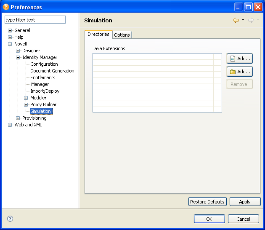Select General in the preferences tree
This screenshot has width=265, height=230.
[x=22, y=30]
